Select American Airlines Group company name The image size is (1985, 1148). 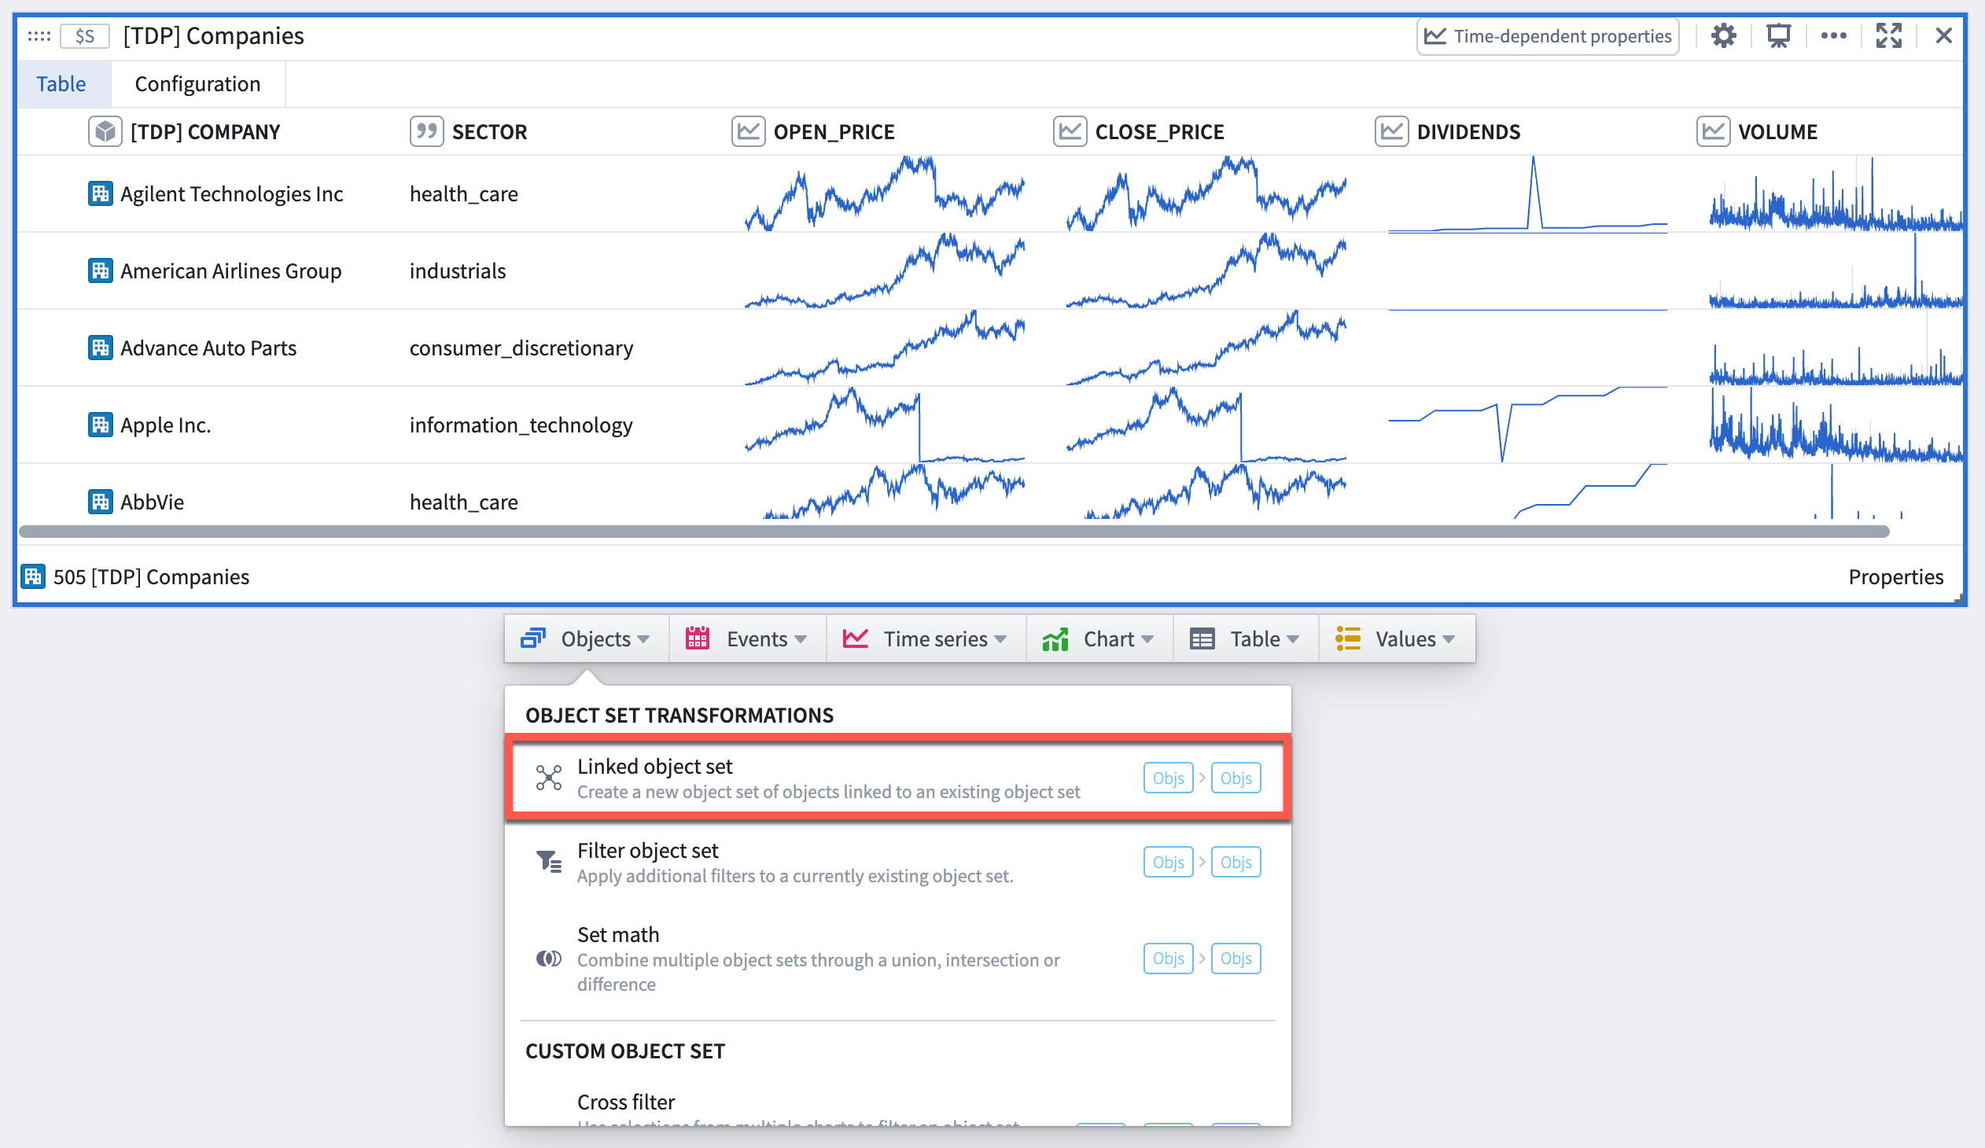(x=230, y=270)
